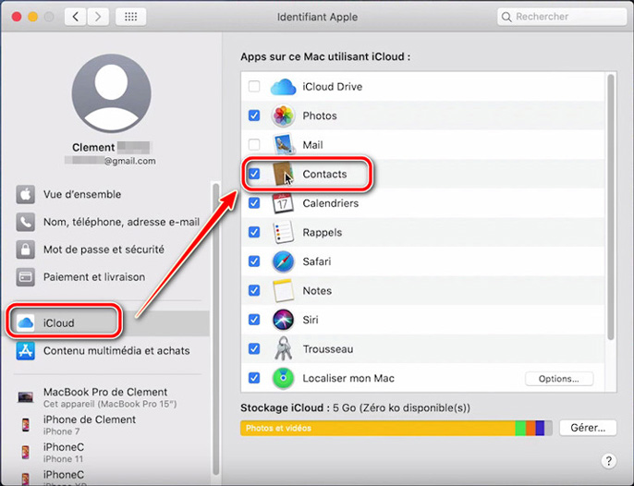Toggle the Contacts checkbox
The image size is (634, 486).
(x=254, y=174)
